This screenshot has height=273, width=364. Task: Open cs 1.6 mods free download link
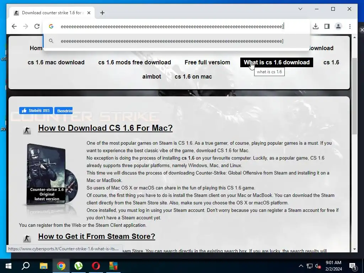tap(134, 62)
